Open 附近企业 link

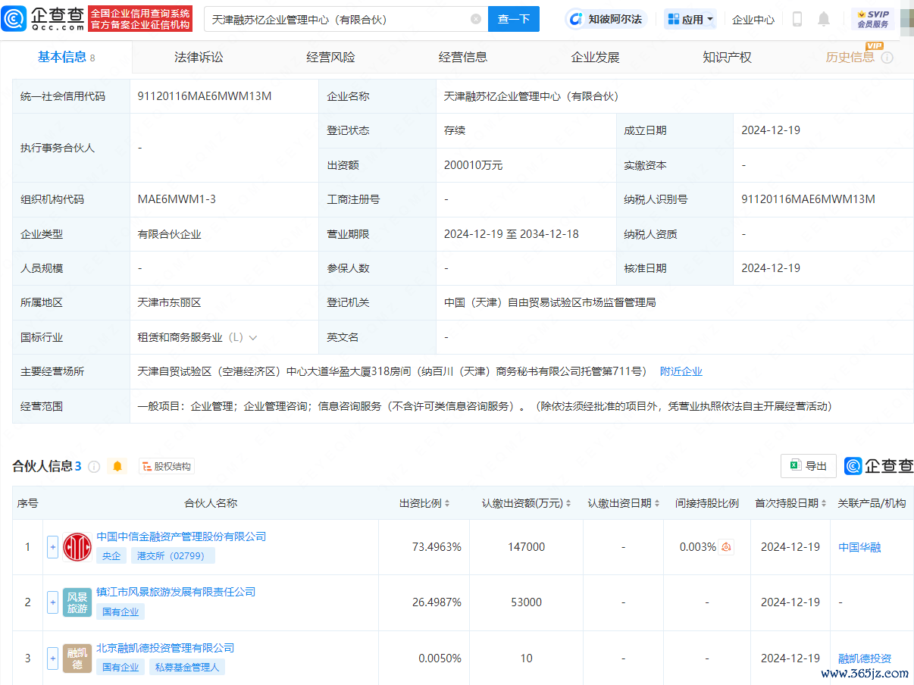pos(681,371)
